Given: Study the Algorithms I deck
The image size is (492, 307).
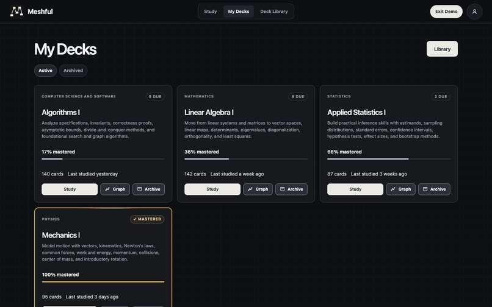Looking at the screenshot, I should tap(70, 189).
